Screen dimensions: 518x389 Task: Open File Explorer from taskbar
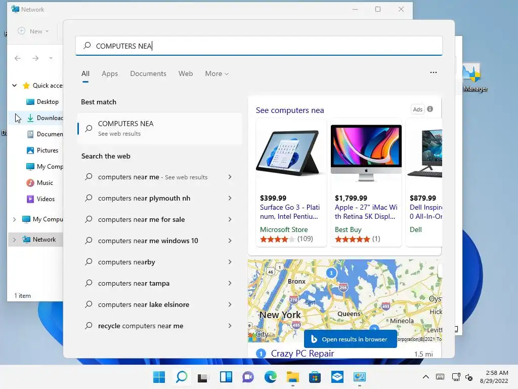(x=293, y=377)
